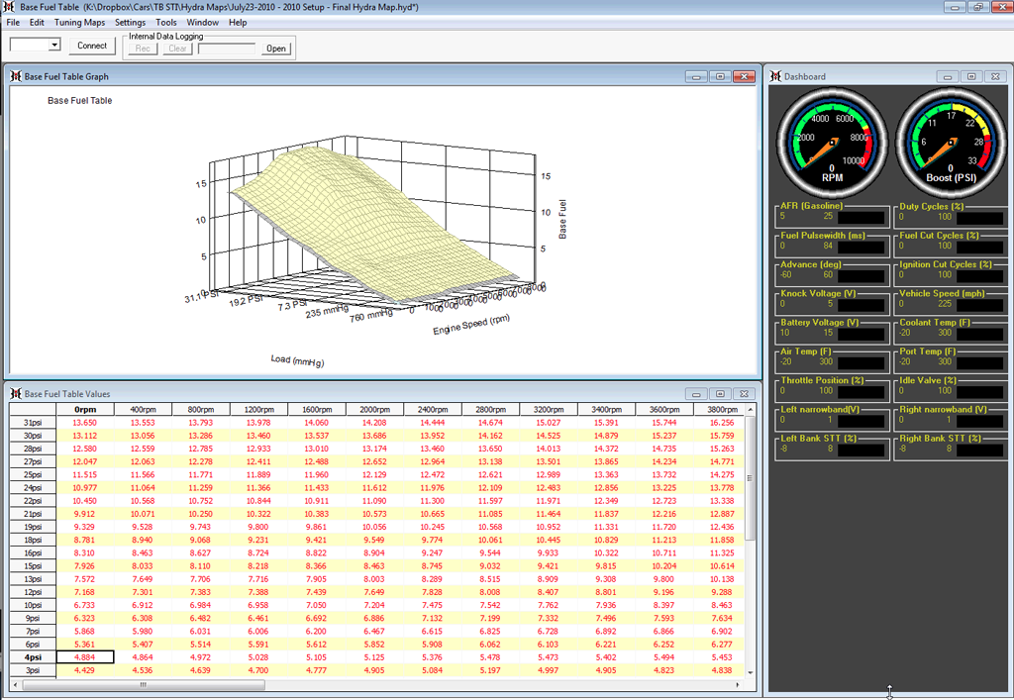The height and width of the screenshot is (700, 1014).
Task: Open the Settings menu
Action: click(x=130, y=22)
